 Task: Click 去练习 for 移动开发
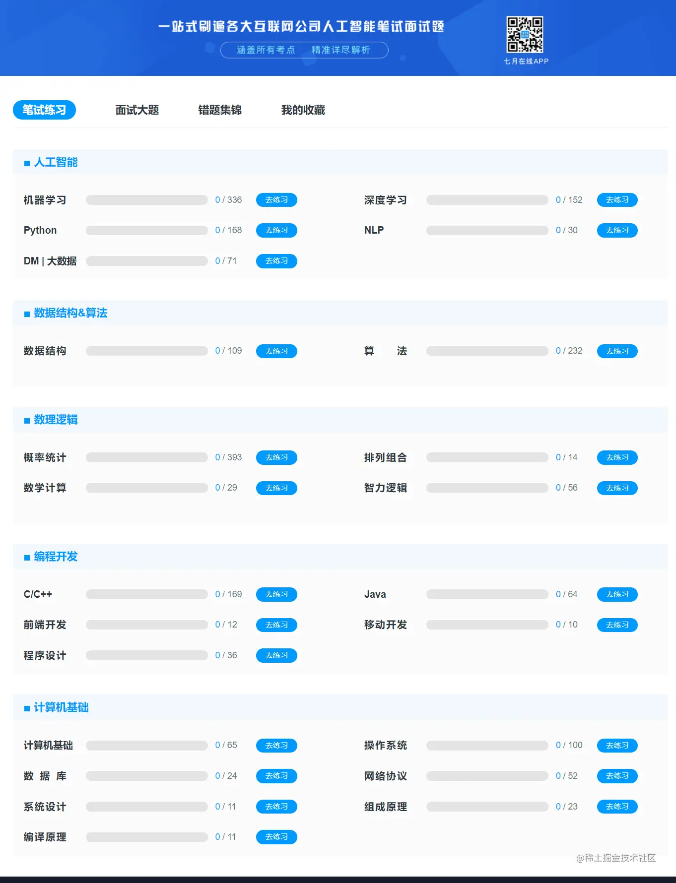coord(617,625)
